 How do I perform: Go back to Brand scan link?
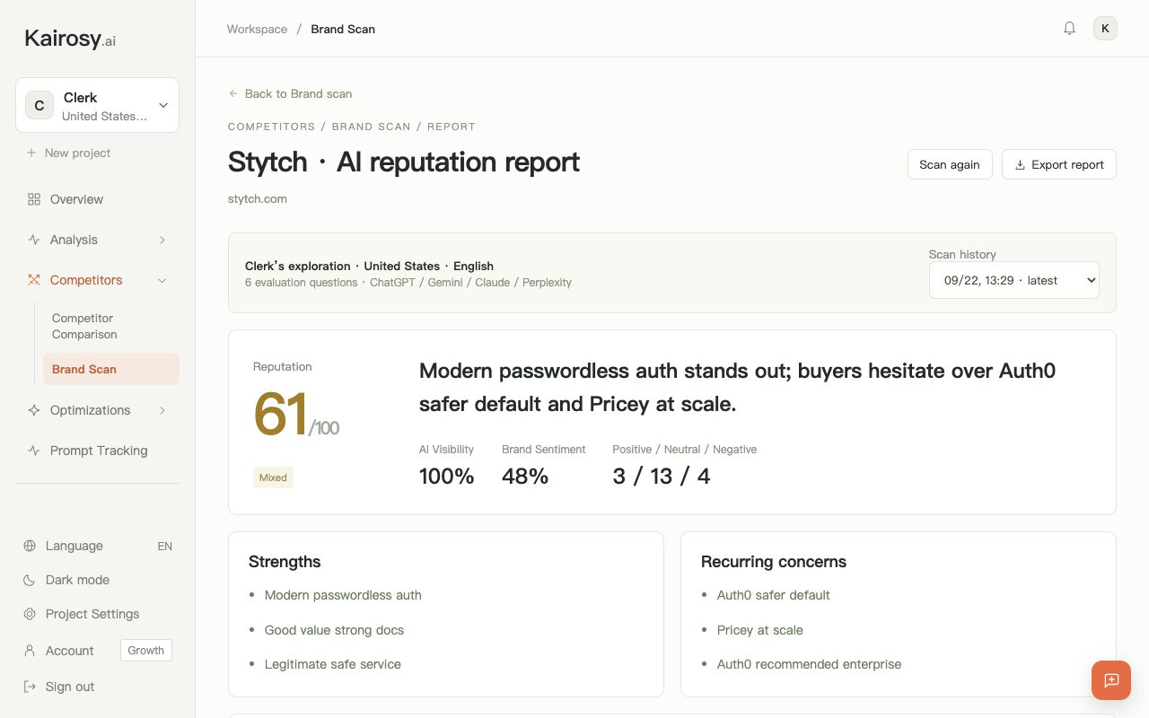click(290, 93)
